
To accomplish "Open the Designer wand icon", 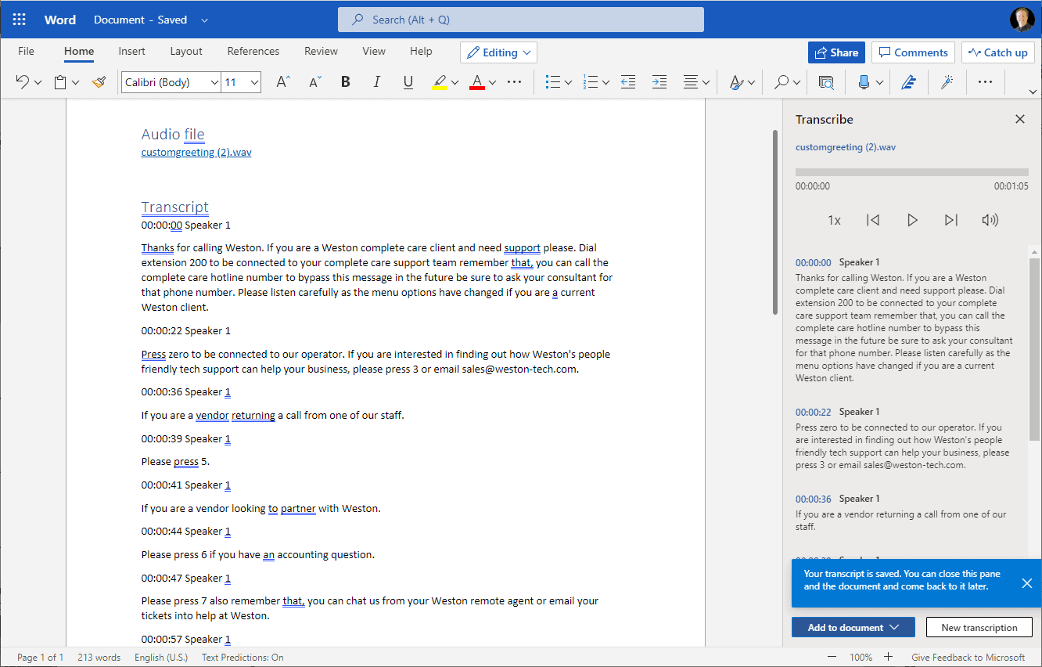I will (947, 81).
